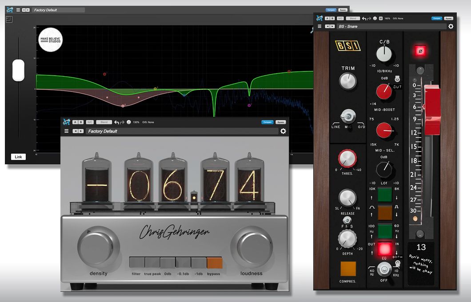Click Bypass in the tube limiter header
Screen dimensions: 471x302
[280, 122]
